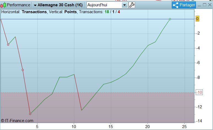Click the bold Transactions horizontal axis label

[34, 12]
